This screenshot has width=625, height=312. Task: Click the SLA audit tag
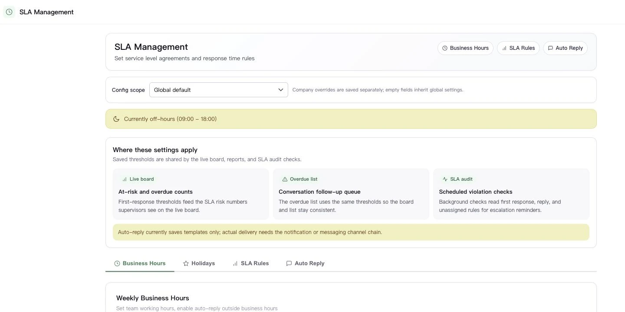coord(457,179)
